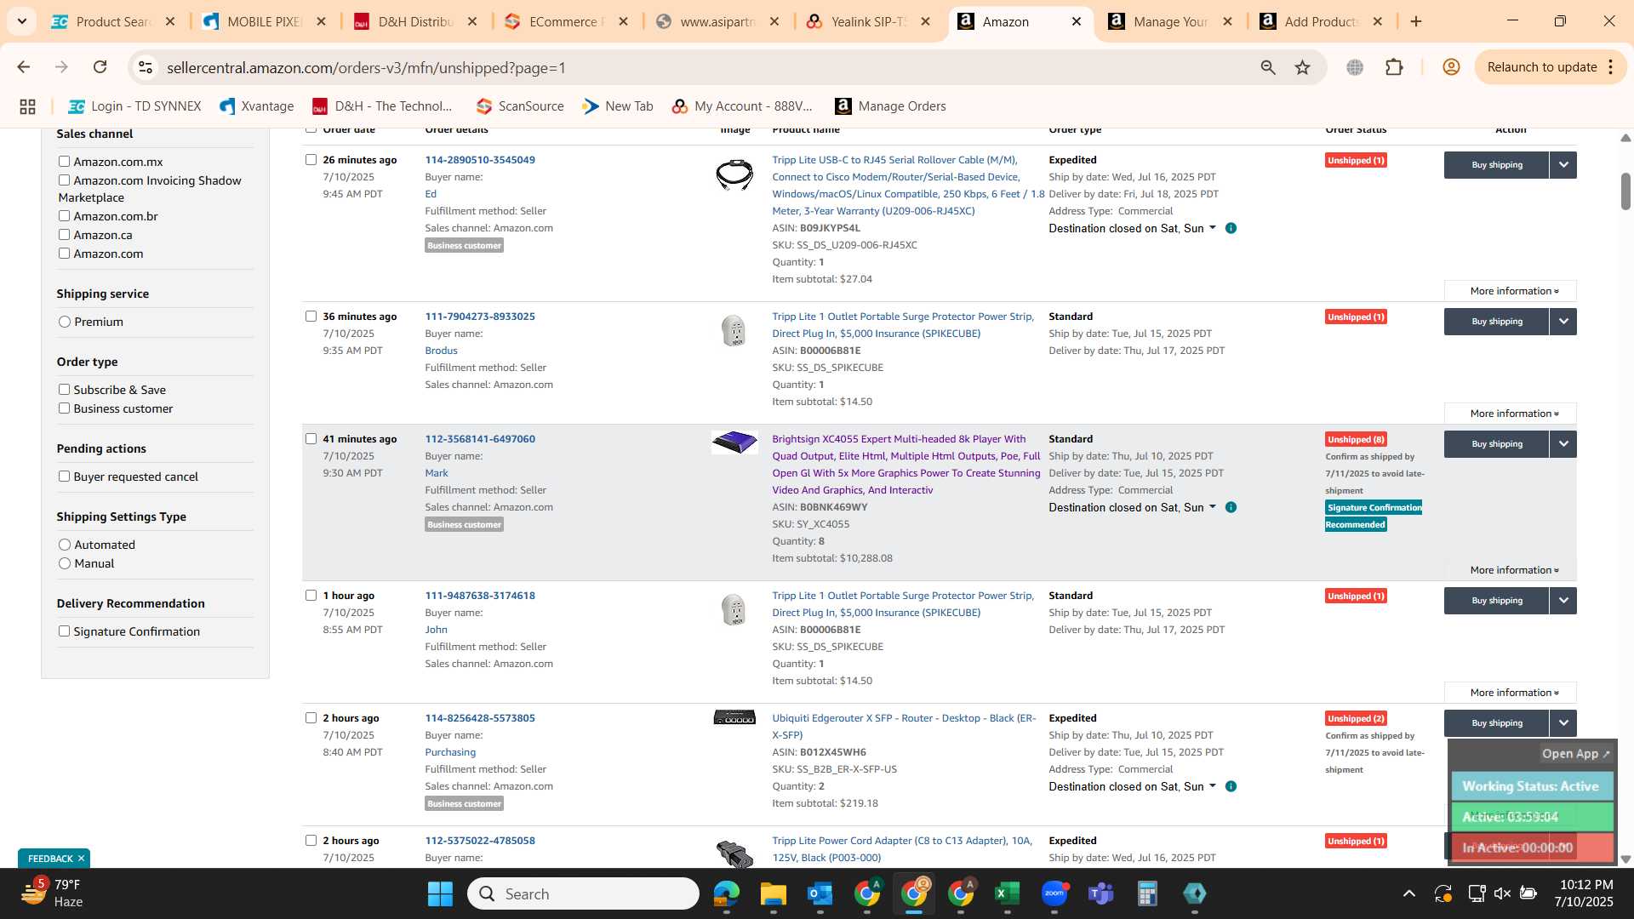
Task: Show hidden system tray icons
Action: pyautogui.click(x=1409, y=893)
